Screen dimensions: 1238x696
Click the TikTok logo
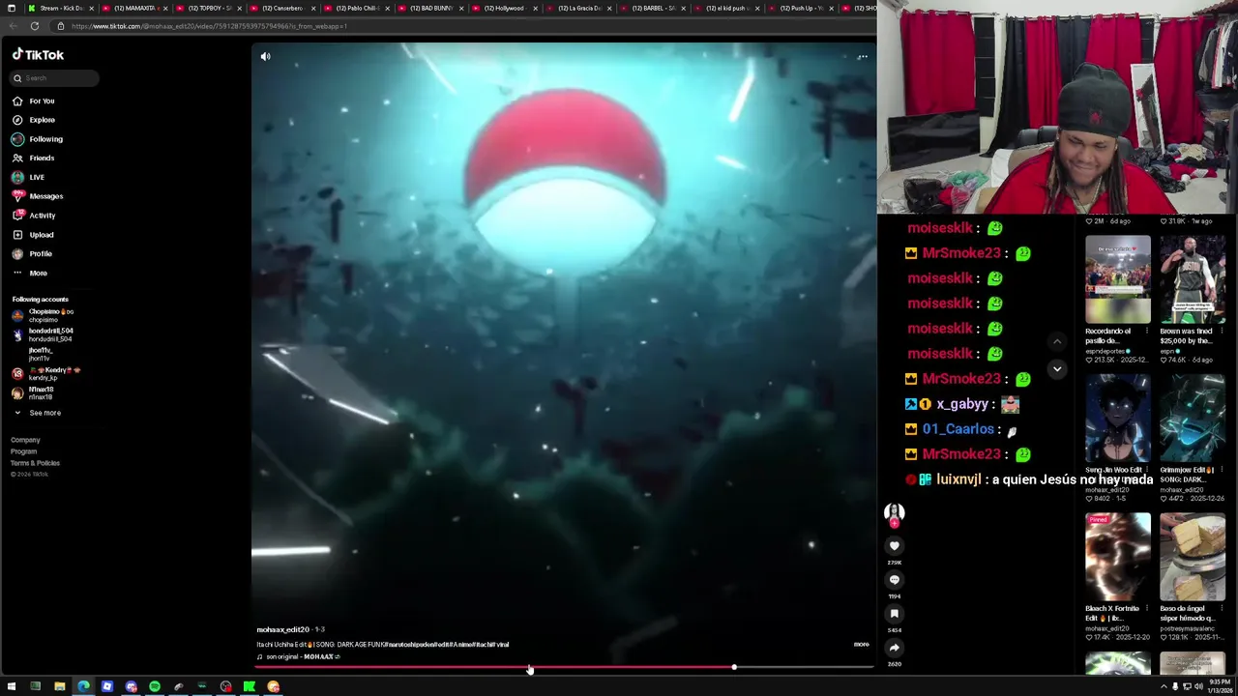pos(38,55)
